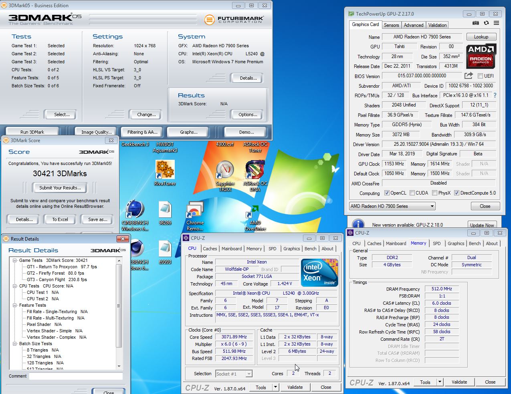Click the Bus Interface question mark help icon
511x394 pixels.
pyautogui.click(x=495, y=95)
